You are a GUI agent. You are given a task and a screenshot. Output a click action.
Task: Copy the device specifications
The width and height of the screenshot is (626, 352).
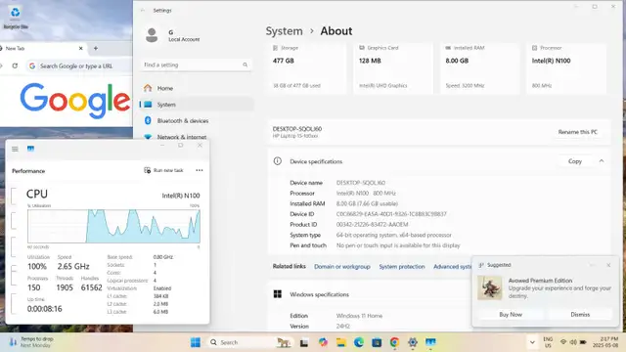575,161
